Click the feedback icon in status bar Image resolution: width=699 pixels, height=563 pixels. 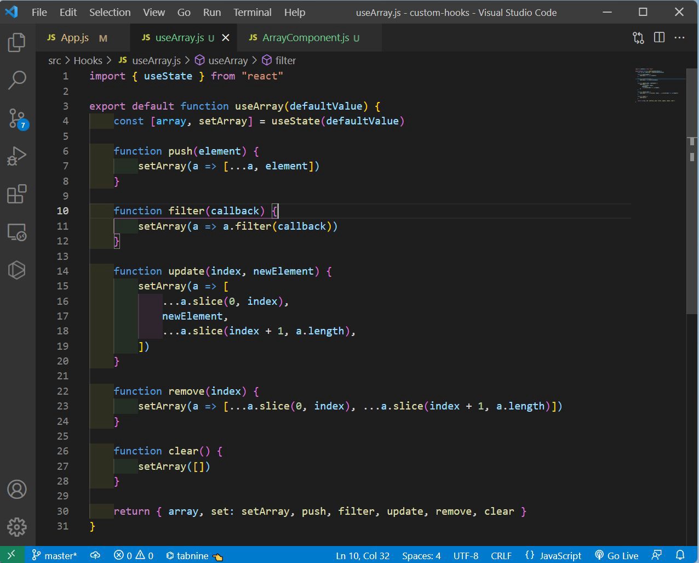pos(657,555)
